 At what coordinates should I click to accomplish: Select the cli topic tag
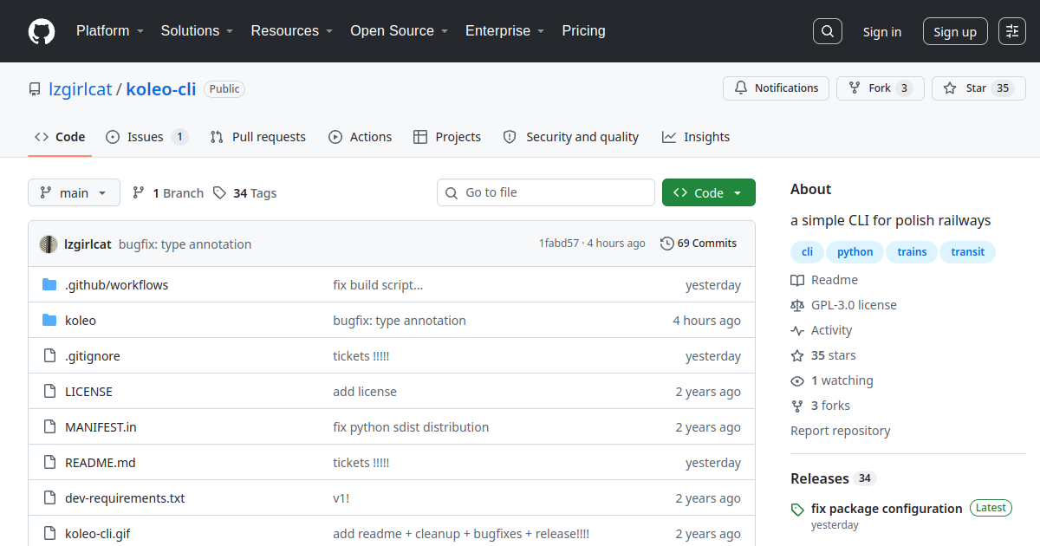[x=807, y=252]
